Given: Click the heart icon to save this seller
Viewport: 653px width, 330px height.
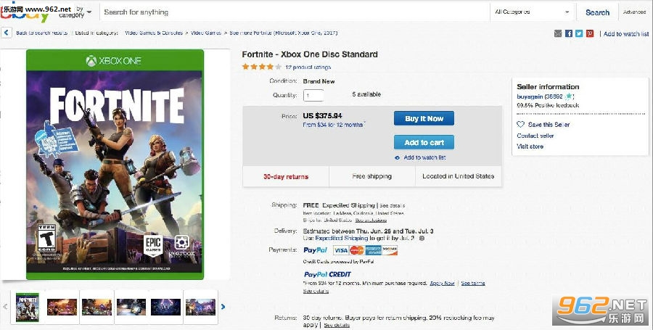Looking at the screenshot, I should [x=521, y=125].
